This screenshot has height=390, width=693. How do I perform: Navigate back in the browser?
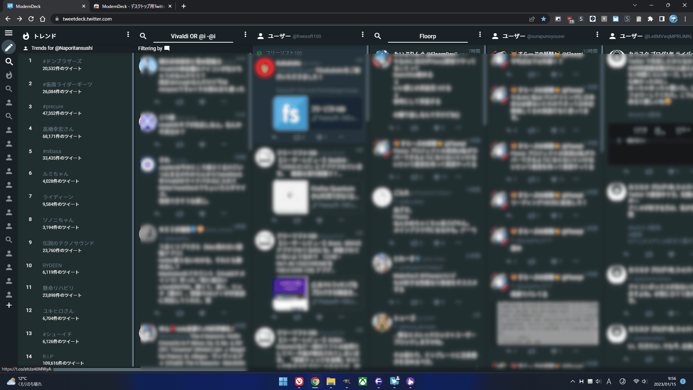[x=8, y=19]
